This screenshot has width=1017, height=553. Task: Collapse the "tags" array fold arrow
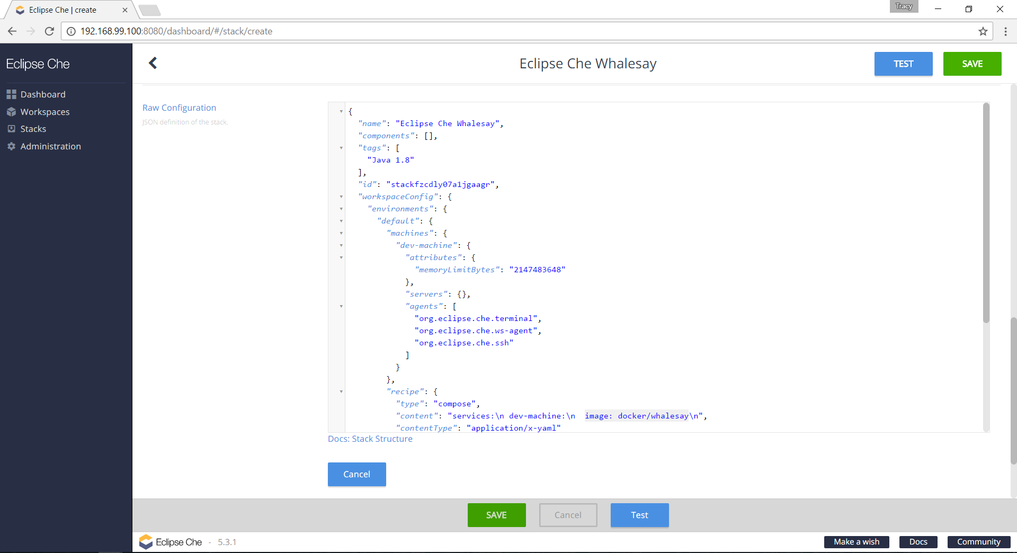[341, 148]
